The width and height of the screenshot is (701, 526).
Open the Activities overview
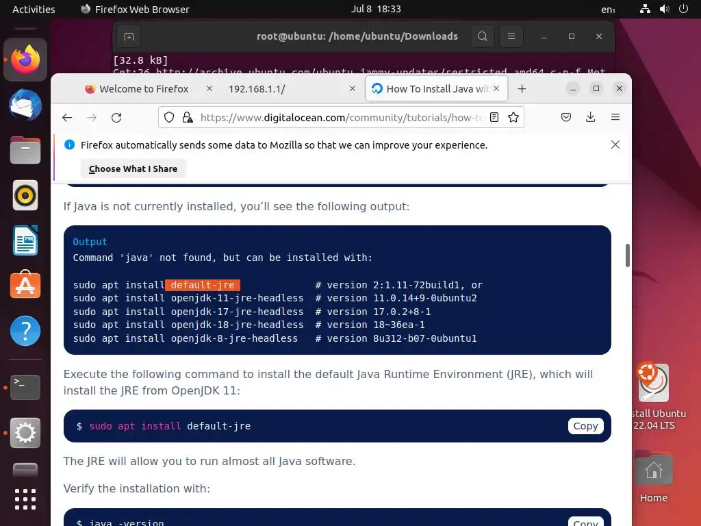coord(34,9)
